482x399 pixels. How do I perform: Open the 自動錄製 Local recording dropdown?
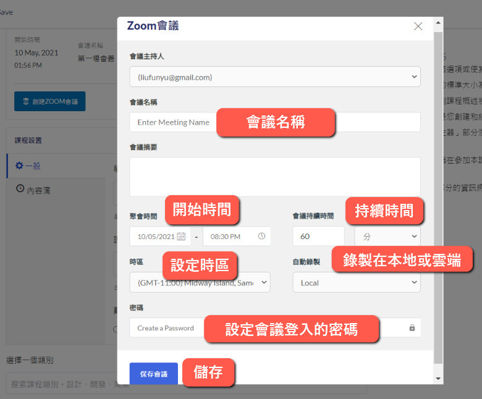[x=357, y=282]
